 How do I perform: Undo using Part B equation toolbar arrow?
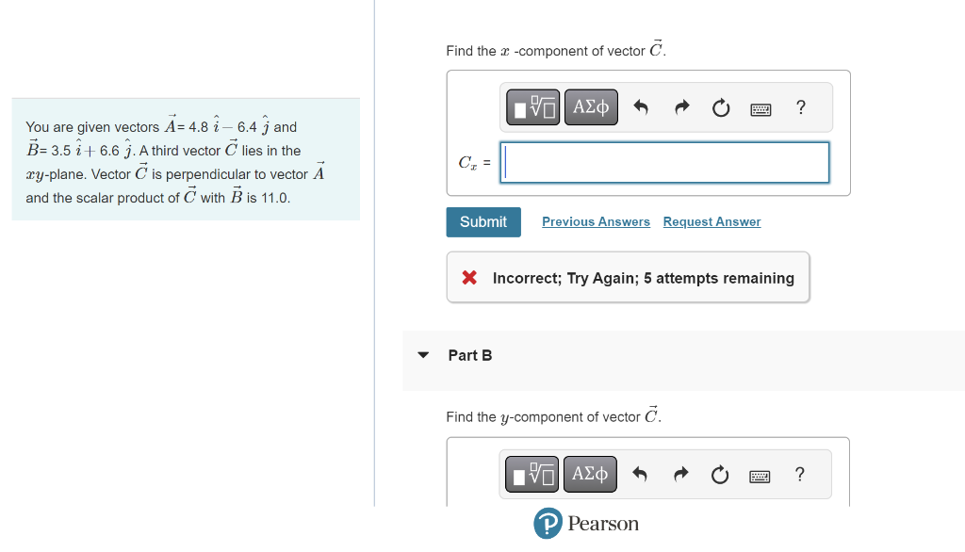tap(640, 474)
